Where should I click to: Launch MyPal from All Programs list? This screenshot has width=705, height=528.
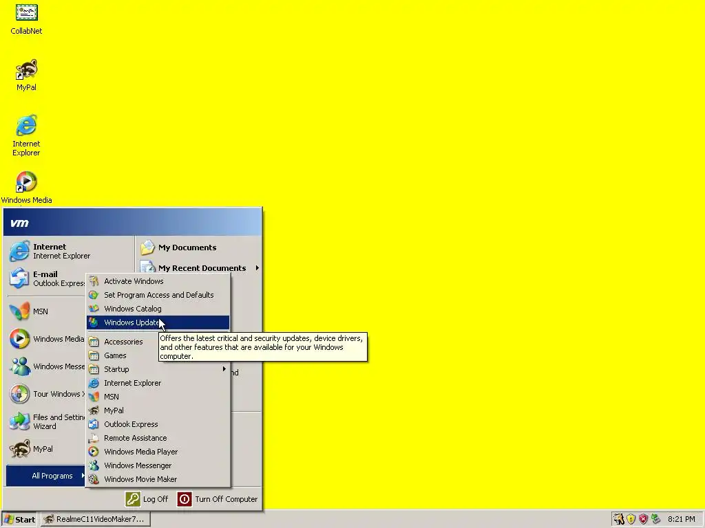[x=158, y=410]
